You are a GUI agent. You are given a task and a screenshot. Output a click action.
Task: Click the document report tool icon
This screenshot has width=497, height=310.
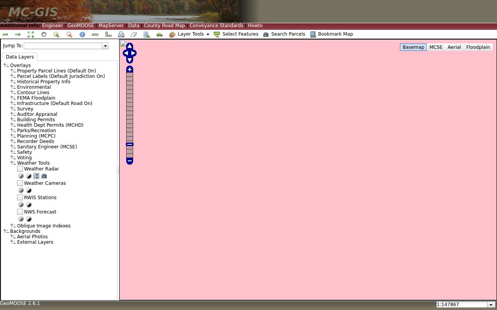pos(147,34)
